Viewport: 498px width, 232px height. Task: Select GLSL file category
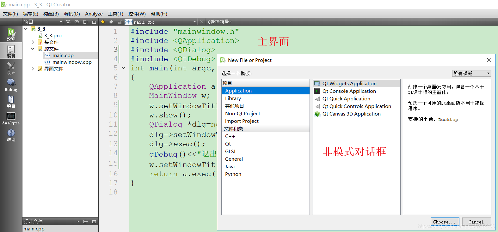point(266,151)
